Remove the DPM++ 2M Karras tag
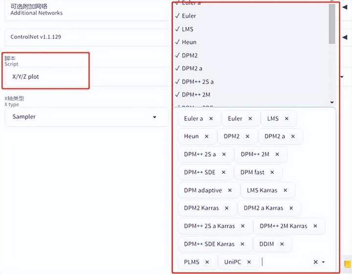352x274 pixels. point(315,226)
